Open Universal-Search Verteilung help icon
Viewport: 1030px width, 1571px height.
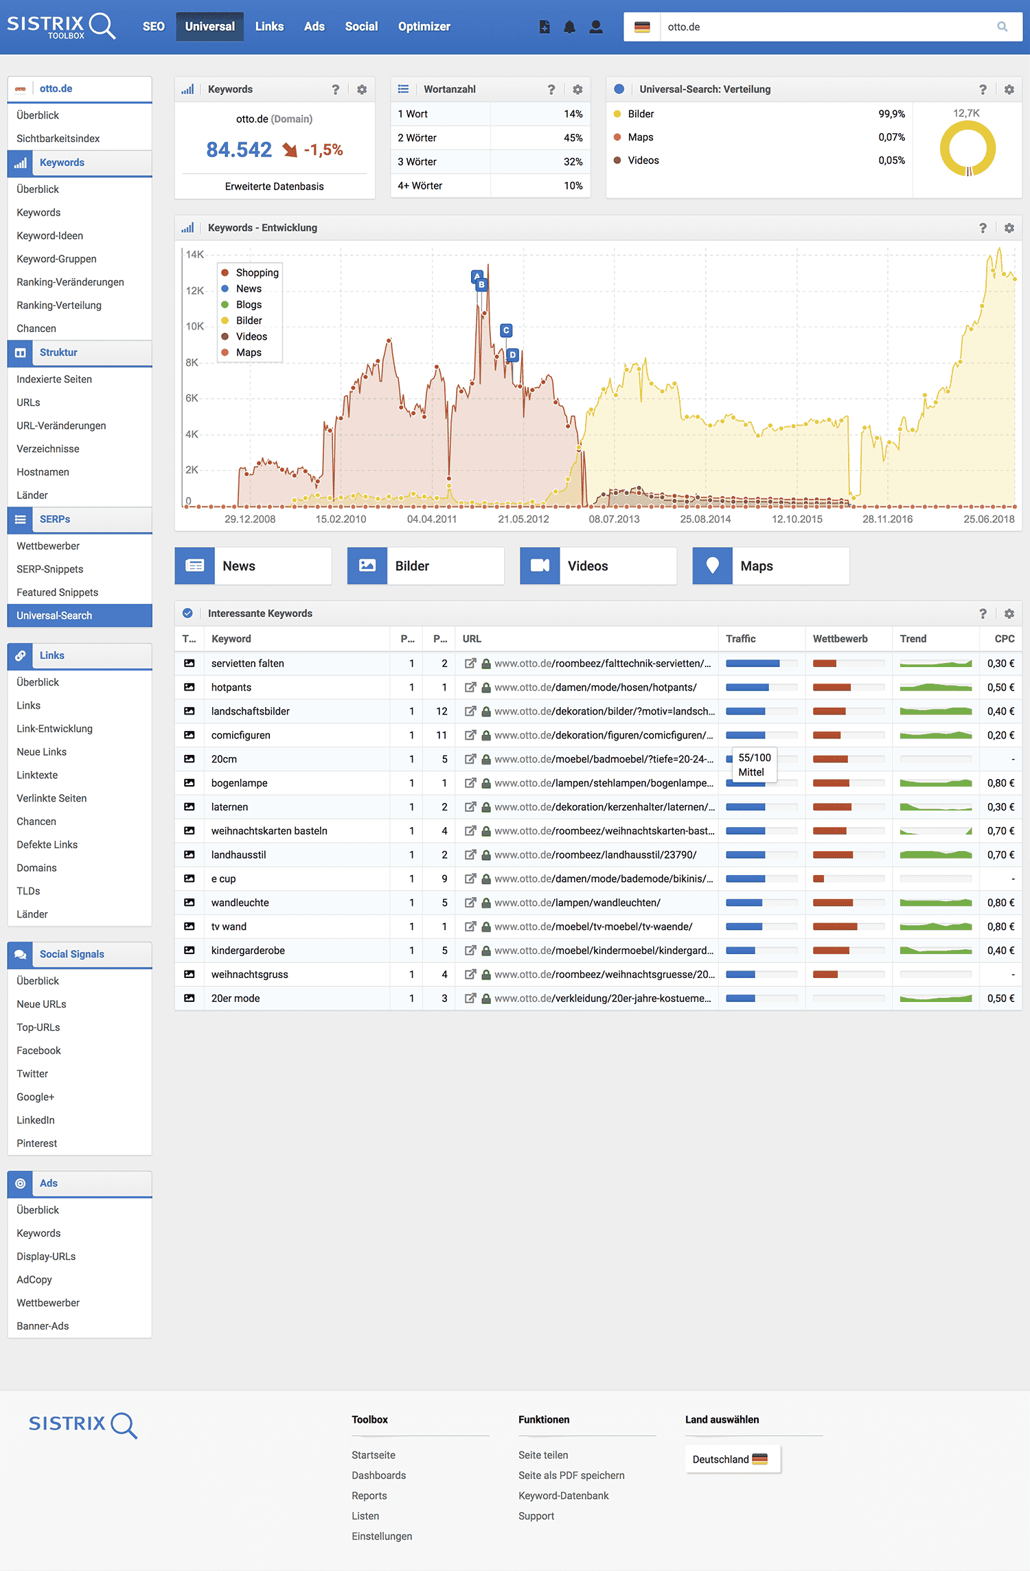click(983, 89)
